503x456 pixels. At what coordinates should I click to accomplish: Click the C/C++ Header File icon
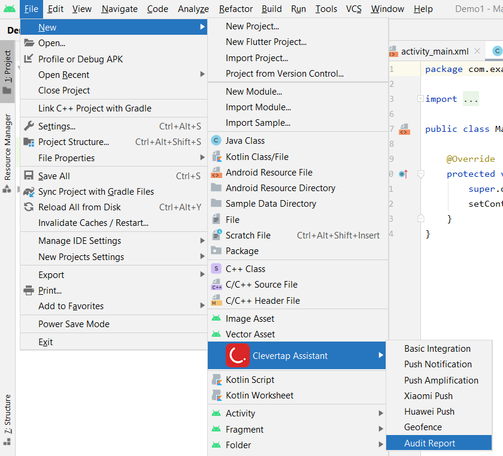pos(217,300)
